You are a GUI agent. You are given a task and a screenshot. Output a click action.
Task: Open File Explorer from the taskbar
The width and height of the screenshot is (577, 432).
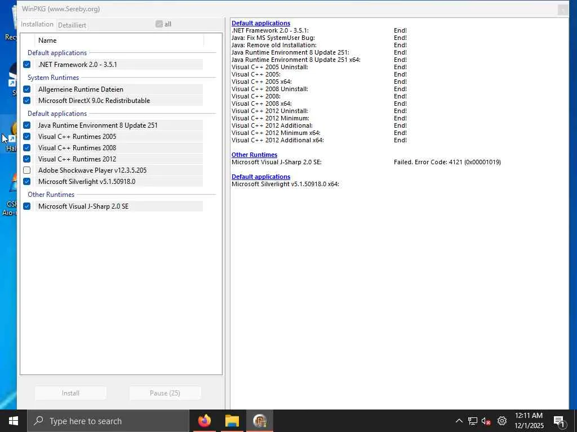232,421
